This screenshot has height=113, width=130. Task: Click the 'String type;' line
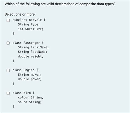tap(29, 24)
